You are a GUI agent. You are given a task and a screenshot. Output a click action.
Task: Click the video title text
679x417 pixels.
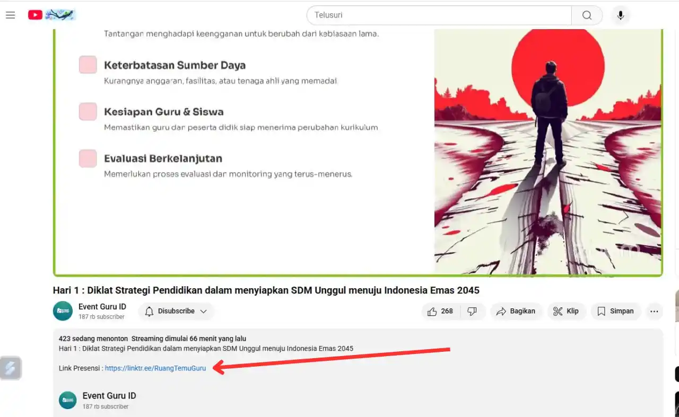[266, 290]
